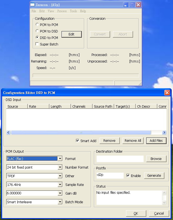
Task: Click the Saracon window title bar icon
Action: tap(32, 5)
